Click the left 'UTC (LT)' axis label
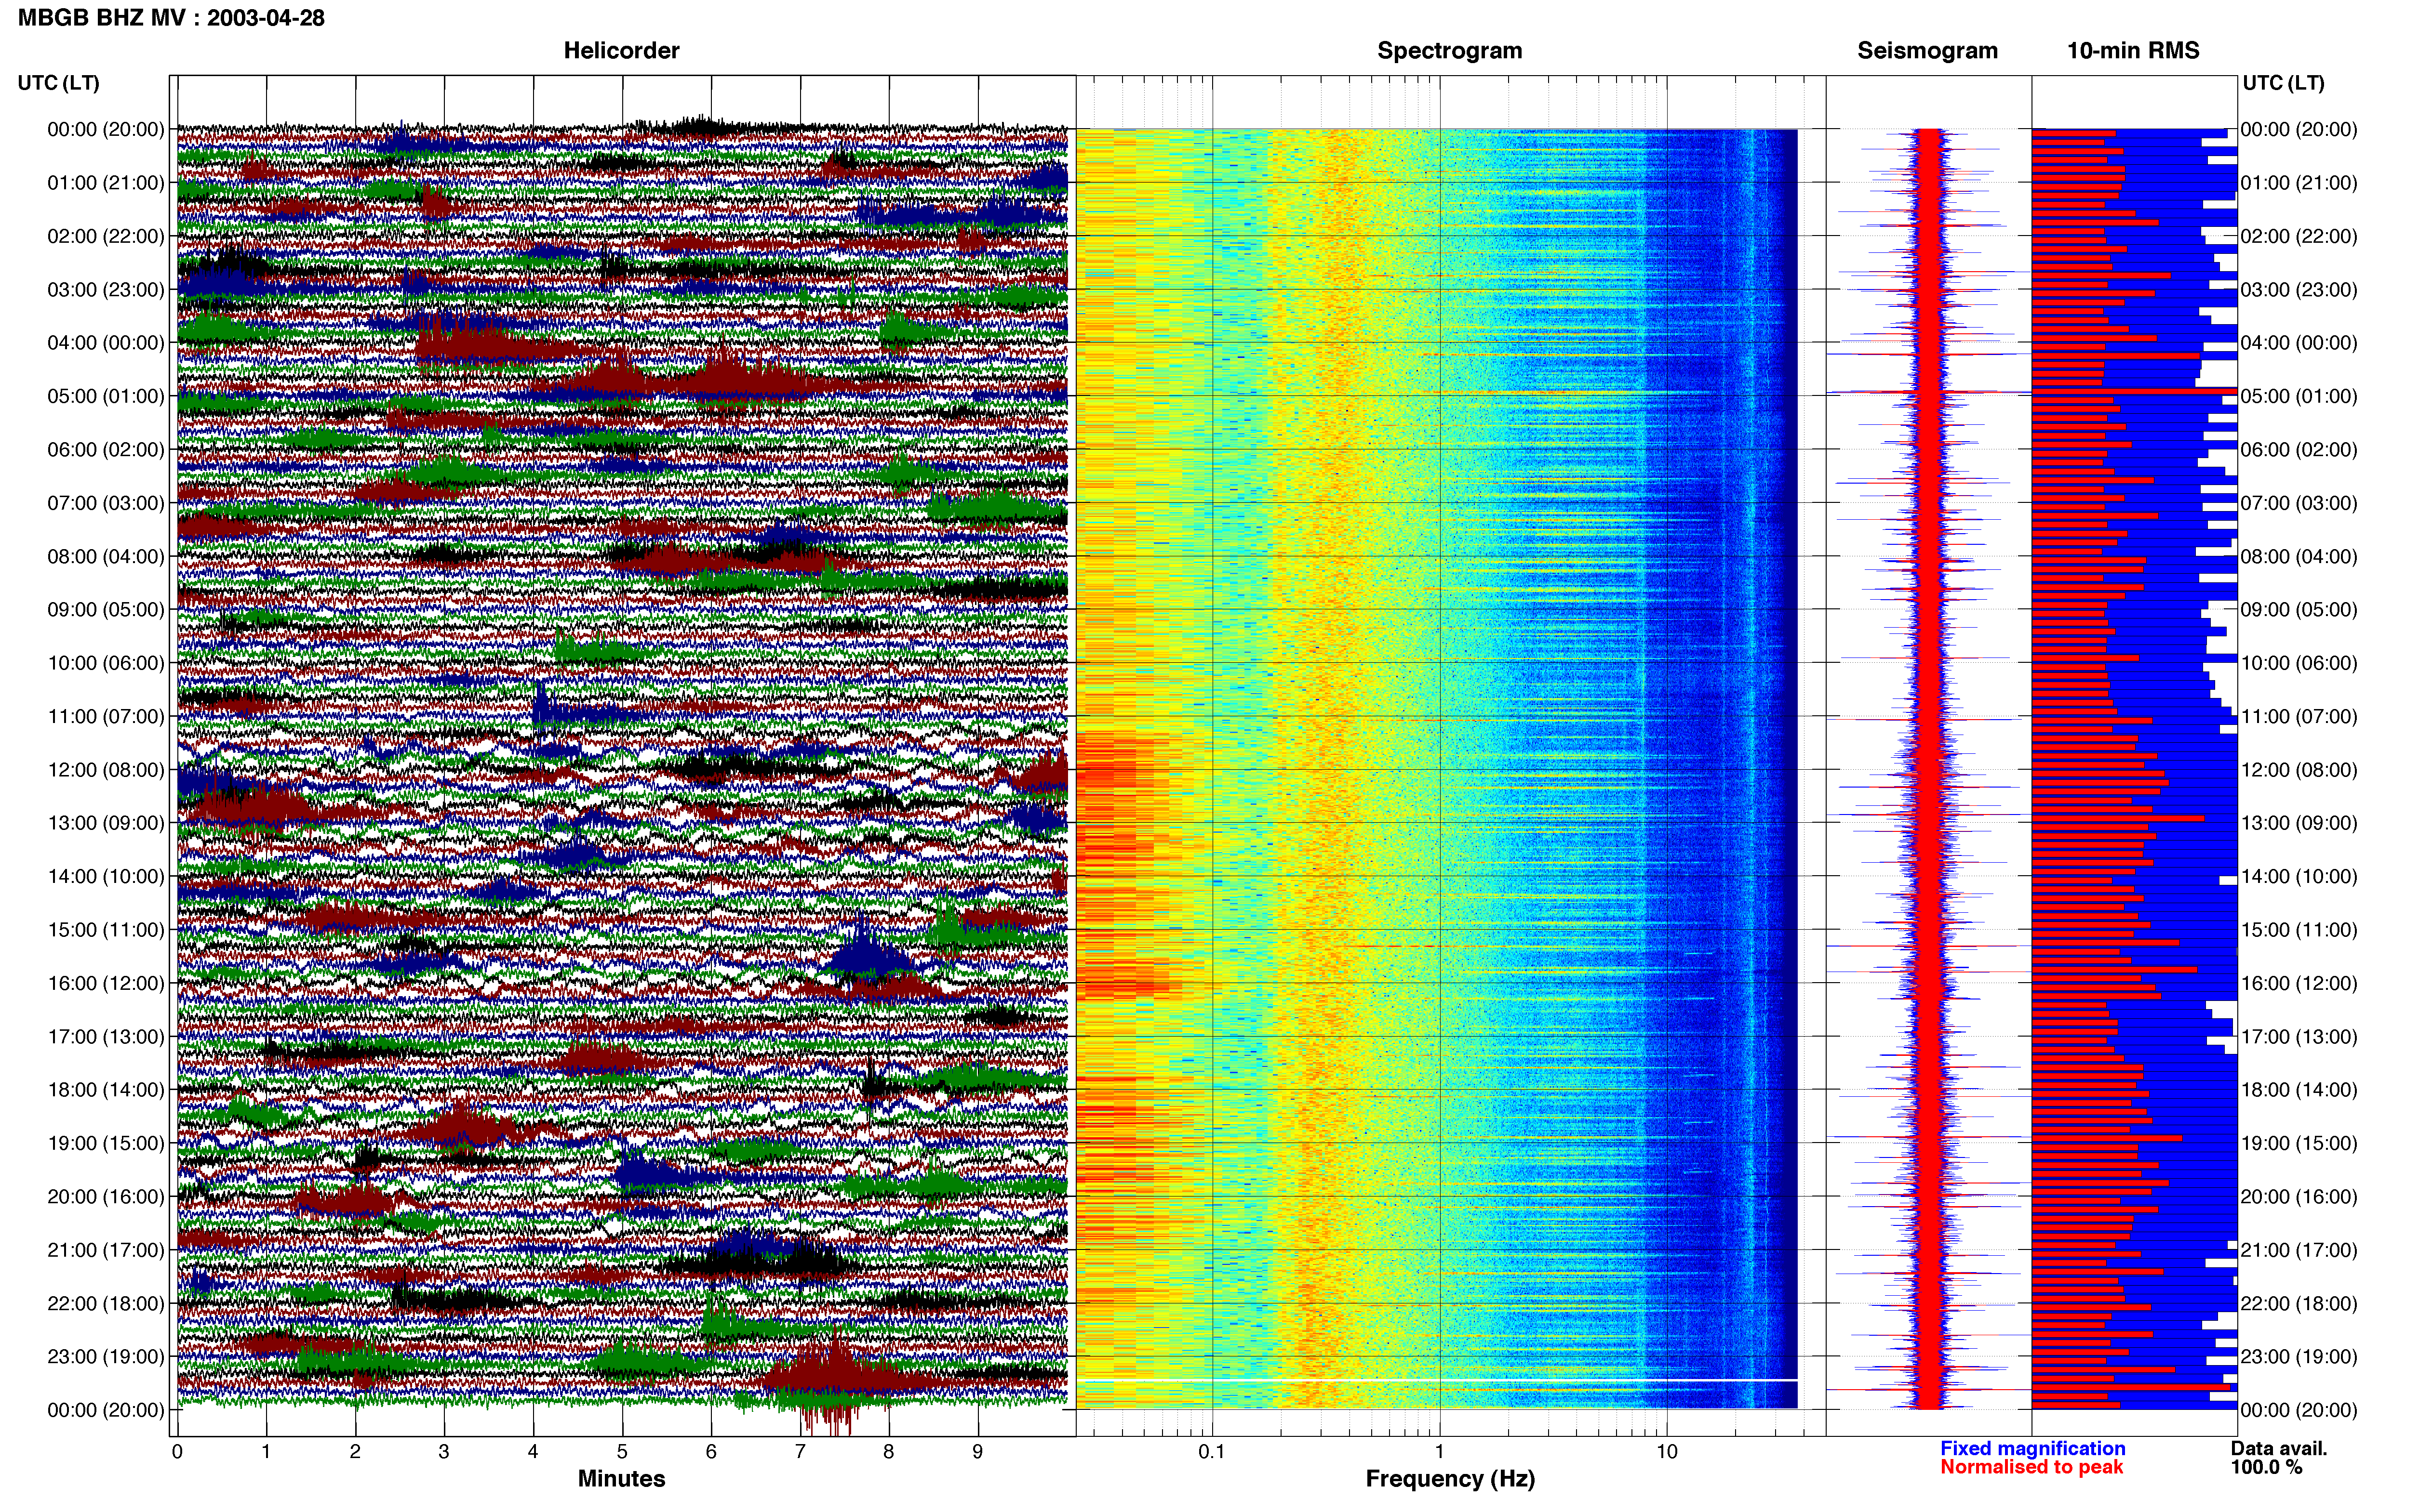 [59, 83]
